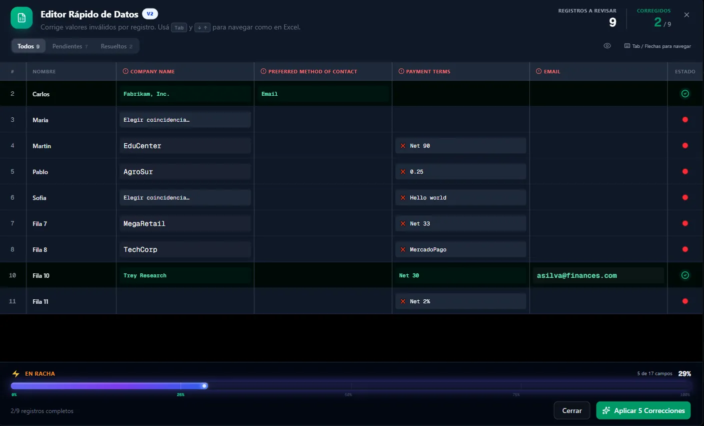
Task: Switch to the Pendientes tab
Action: click(70, 46)
